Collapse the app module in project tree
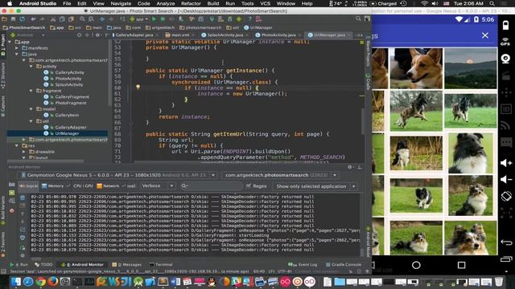The width and height of the screenshot is (515, 289). 10,42
